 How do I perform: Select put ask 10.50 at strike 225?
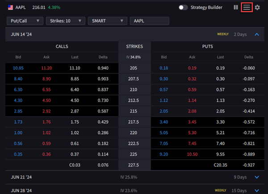192,154
